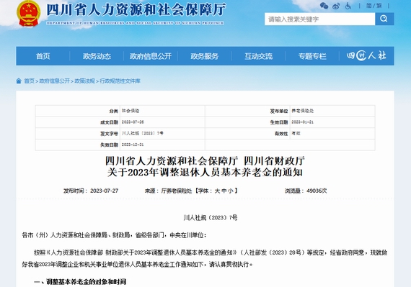This screenshot has width=411, height=287.
Task: Open 互动交流 navigation item
Action: pos(258,56)
